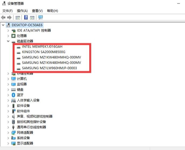
Task: Click the Device Manager title bar icon
Action: pos(4,3)
